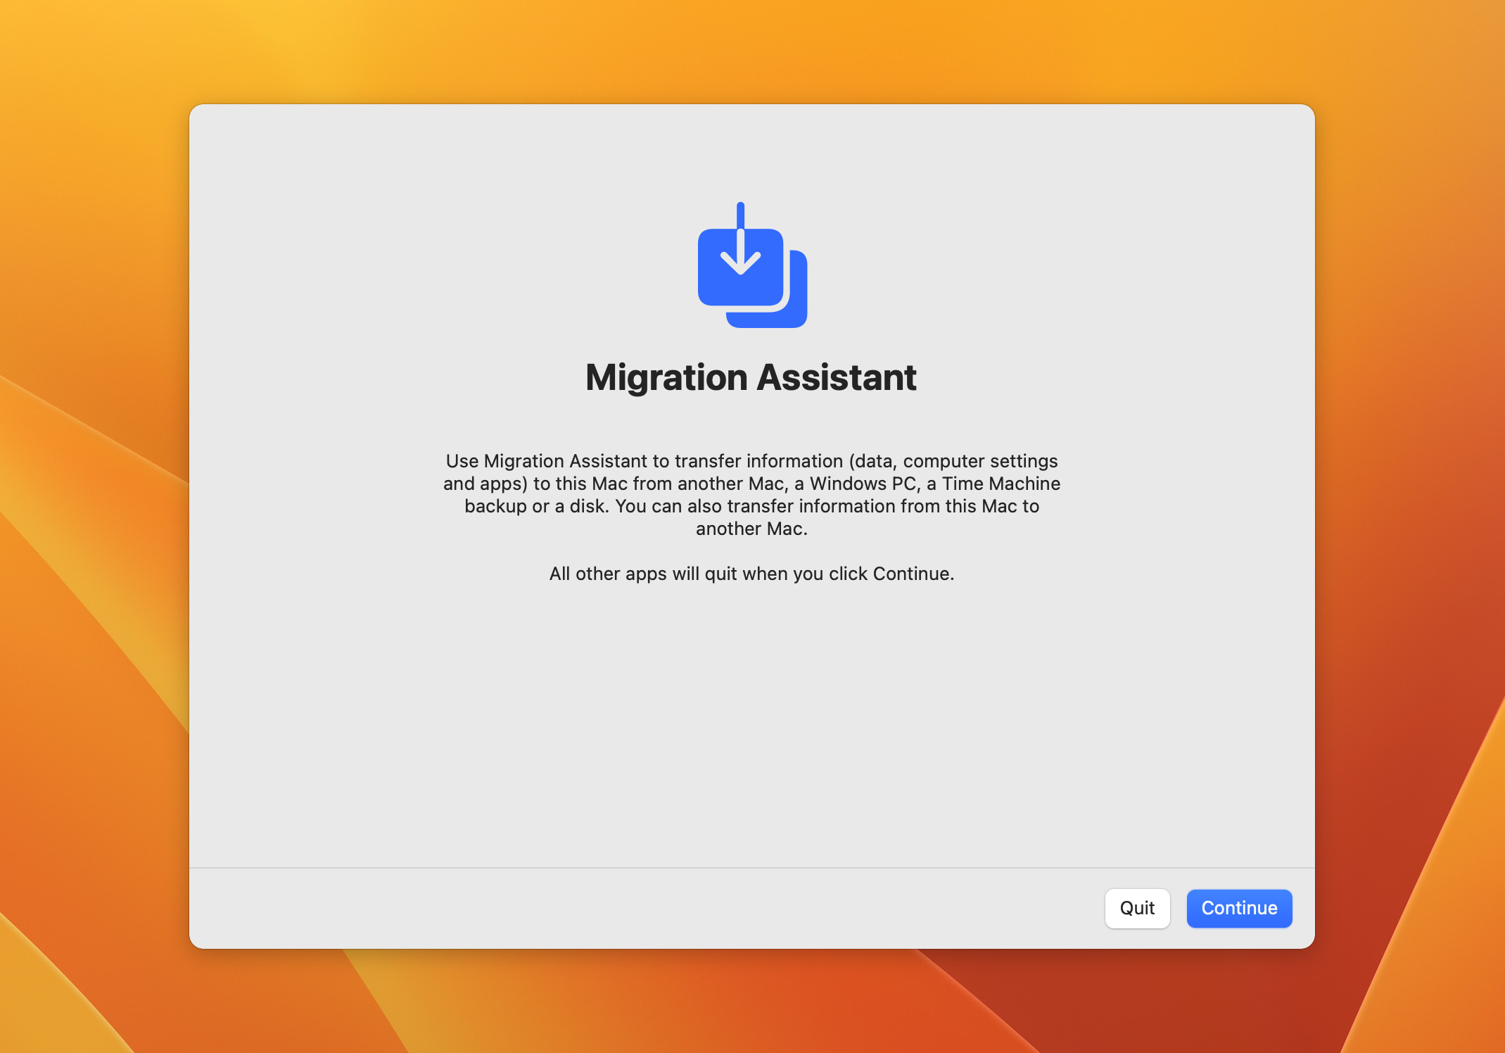Quit the Migration Assistant
This screenshot has height=1053, width=1505.
[x=1137, y=907]
